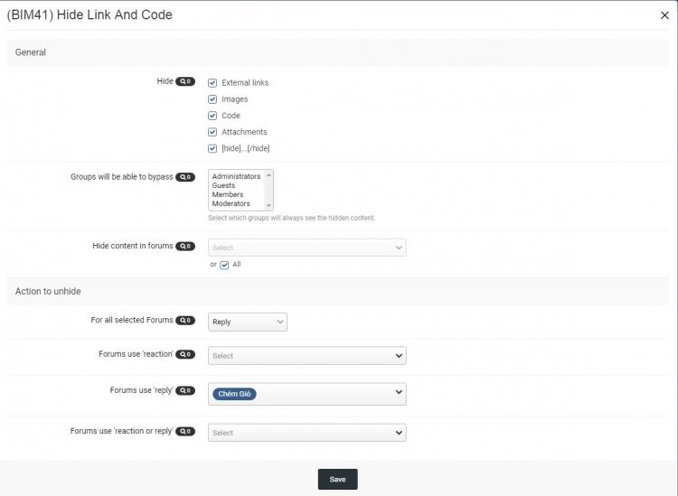The height and width of the screenshot is (496, 678).
Task: Open Forums use 'reaction or reply' dropdown
Action: point(306,433)
